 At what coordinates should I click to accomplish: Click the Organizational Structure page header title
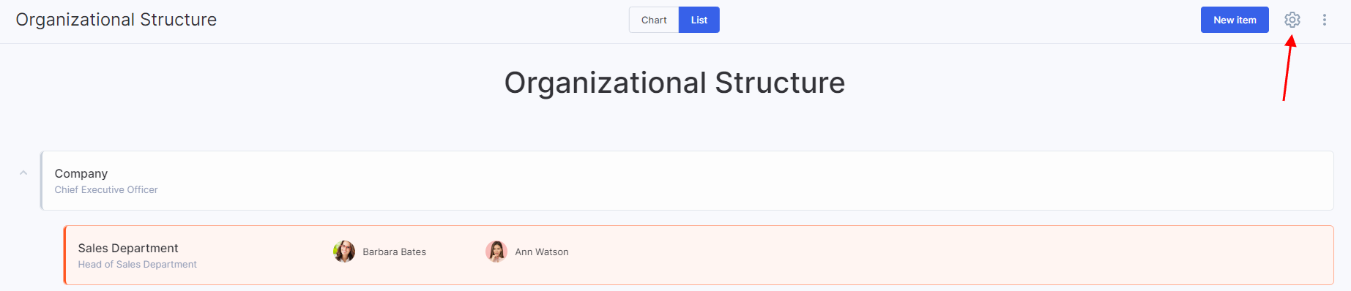116,20
